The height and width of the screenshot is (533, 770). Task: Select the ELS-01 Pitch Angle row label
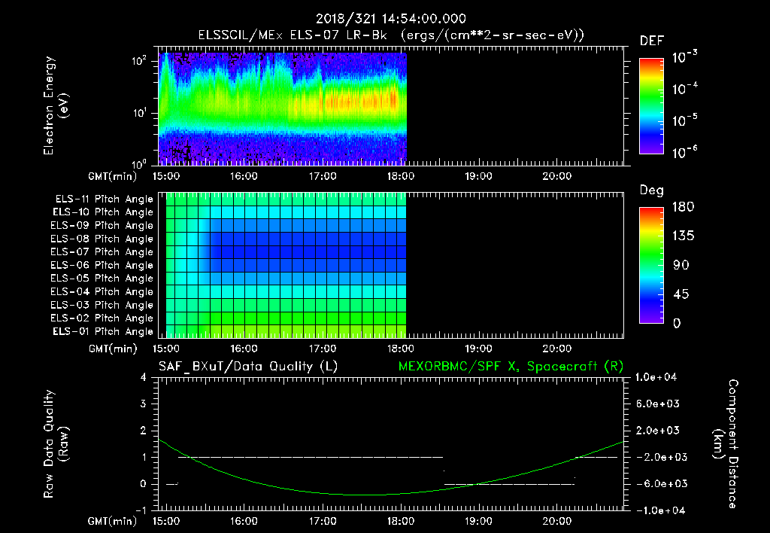(x=104, y=331)
